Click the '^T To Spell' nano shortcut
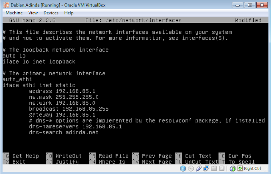This screenshot has height=174, width=271. coord(237,162)
